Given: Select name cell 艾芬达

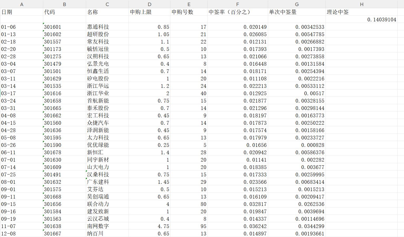Looking at the screenshot, I should (x=107, y=189).
